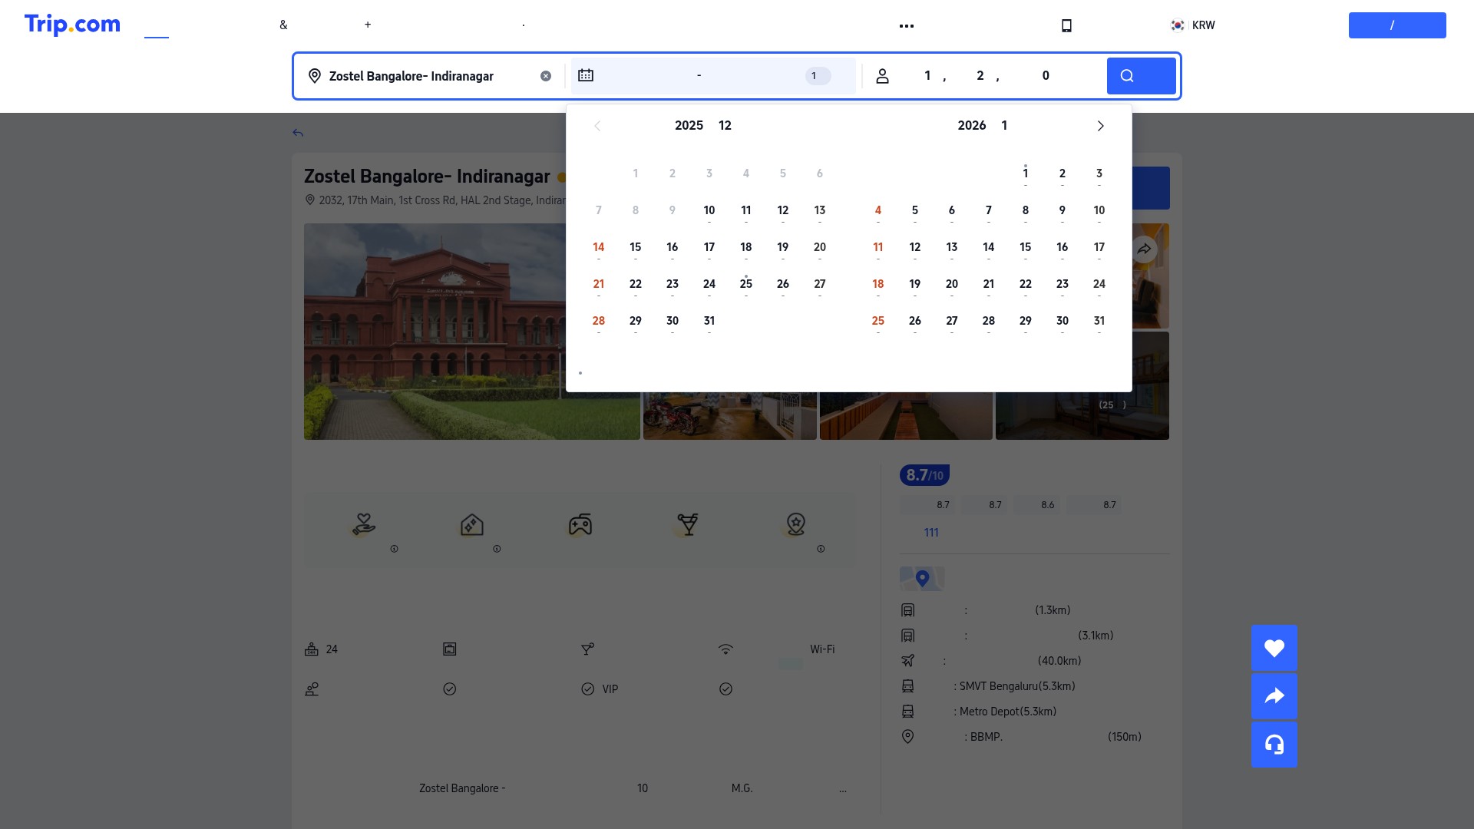Click the blue search button
The width and height of the screenshot is (1474, 829).
1141,76
